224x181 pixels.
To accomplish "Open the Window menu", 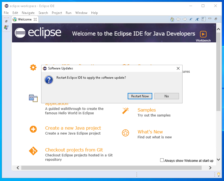I will pyautogui.click(x=81, y=13).
